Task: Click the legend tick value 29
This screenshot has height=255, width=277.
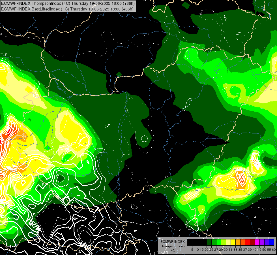Action: [x=221, y=250]
